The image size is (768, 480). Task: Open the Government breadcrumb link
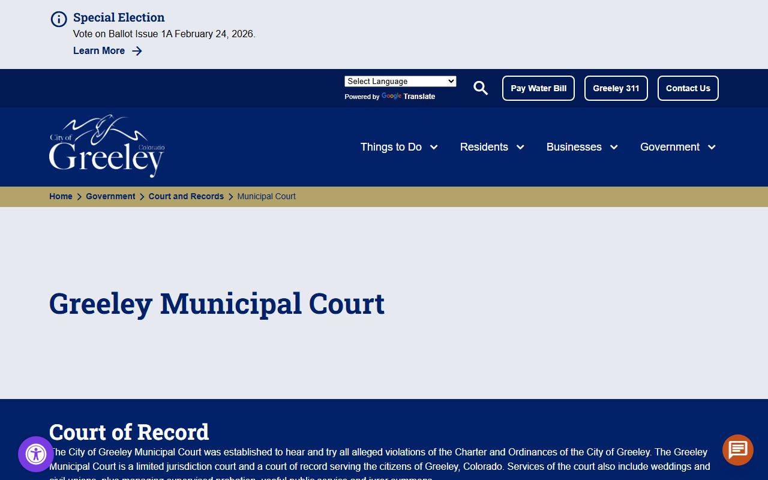click(110, 196)
